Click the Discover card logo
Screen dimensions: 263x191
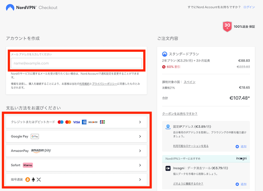coord(93,122)
